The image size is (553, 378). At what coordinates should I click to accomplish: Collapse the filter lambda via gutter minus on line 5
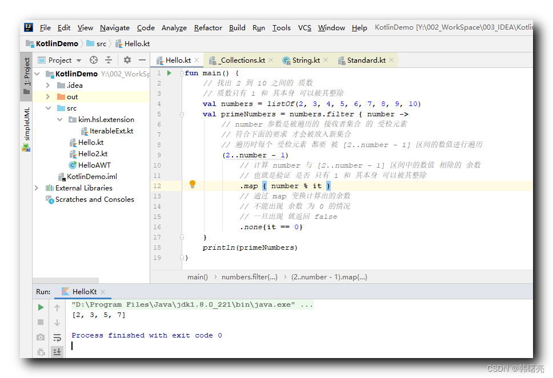tap(181, 113)
